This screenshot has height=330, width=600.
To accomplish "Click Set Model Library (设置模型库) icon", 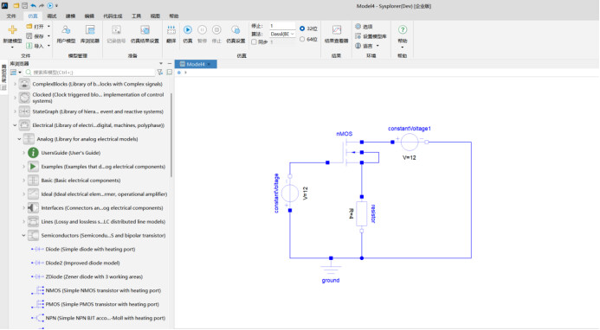I will click(x=358, y=36).
